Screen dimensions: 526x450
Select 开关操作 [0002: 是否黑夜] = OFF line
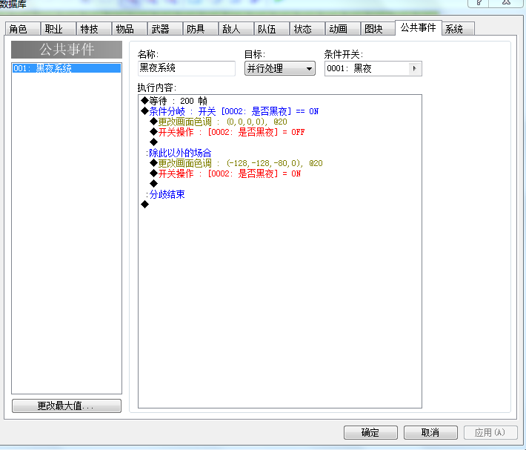click(280, 132)
